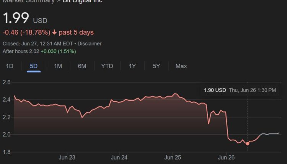The width and height of the screenshot is (287, 164).
Task: Click the Jun 24 axis label
Action: (119, 157)
